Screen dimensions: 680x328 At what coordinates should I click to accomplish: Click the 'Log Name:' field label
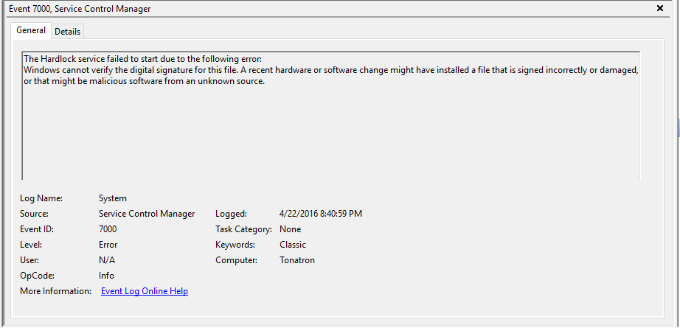click(x=41, y=198)
